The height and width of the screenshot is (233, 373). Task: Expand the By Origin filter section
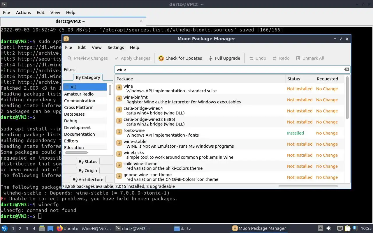[88, 171]
